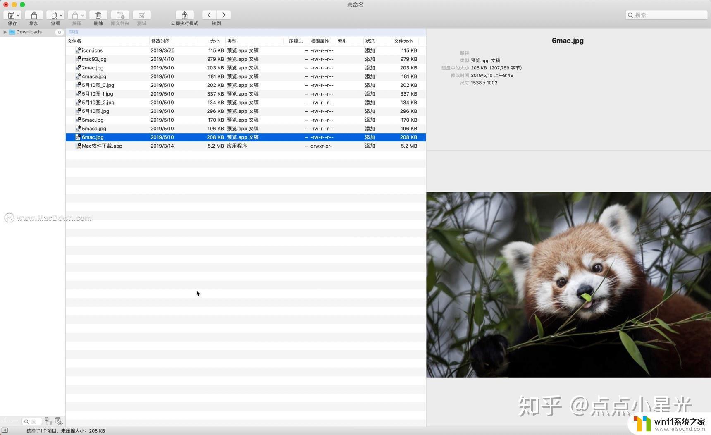Toggle the sidebar collapse arrow in status bar

[x=5, y=430]
